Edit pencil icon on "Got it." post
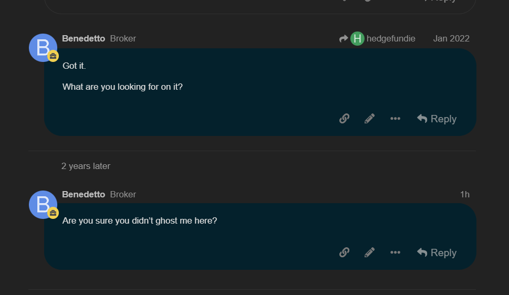This screenshot has width=509, height=295. [x=369, y=119]
